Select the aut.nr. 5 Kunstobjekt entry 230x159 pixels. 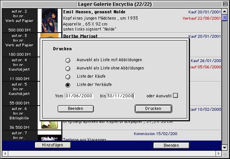(x=20, y=93)
